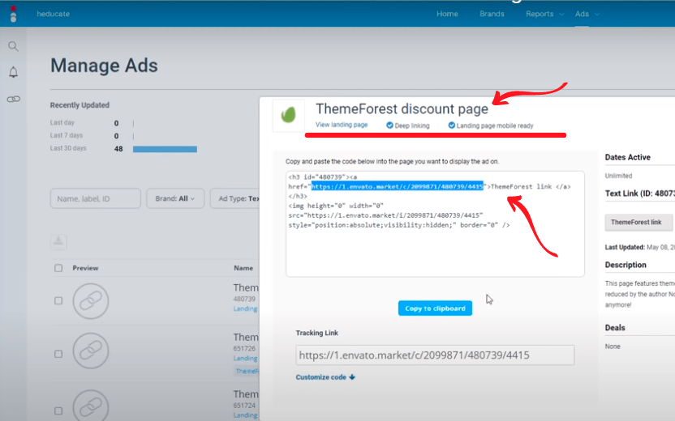Open Landing link under ad 480739

point(245,308)
